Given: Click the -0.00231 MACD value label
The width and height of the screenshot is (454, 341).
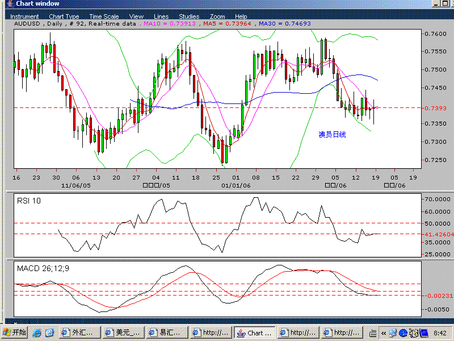Looking at the screenshot, I should coord(439,296).
